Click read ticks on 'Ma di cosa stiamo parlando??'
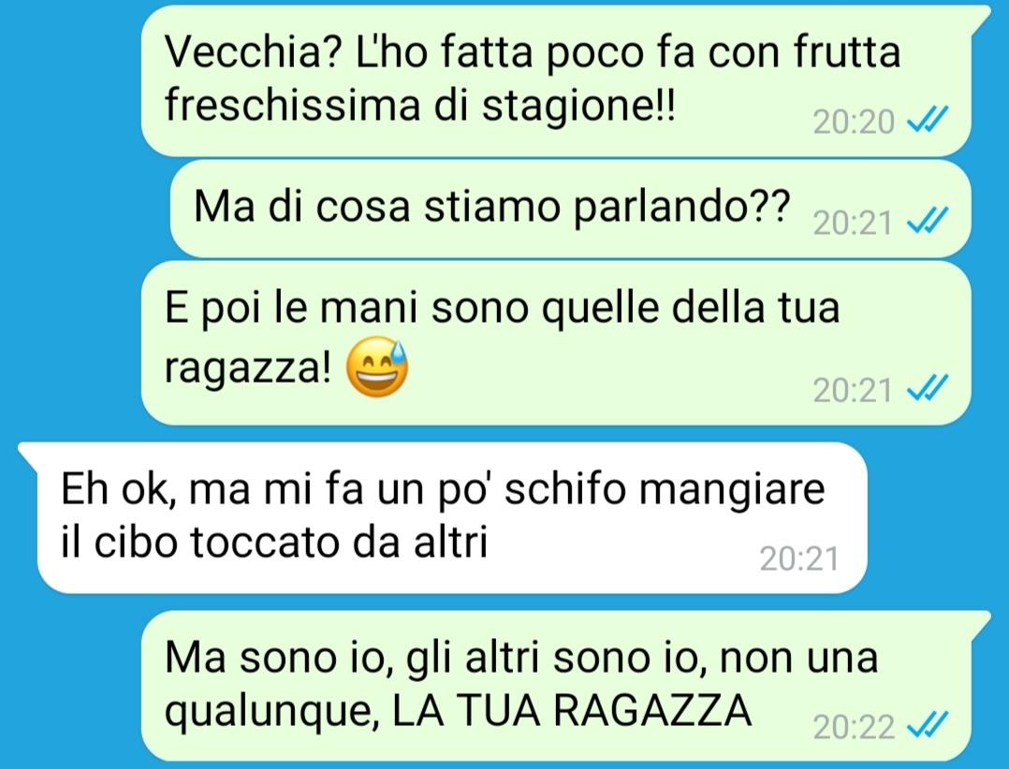1009x769 pixels. click(928, 221)
